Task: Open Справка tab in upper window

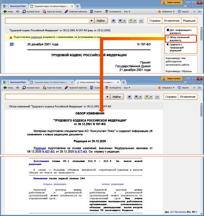Action: (155, 20)
